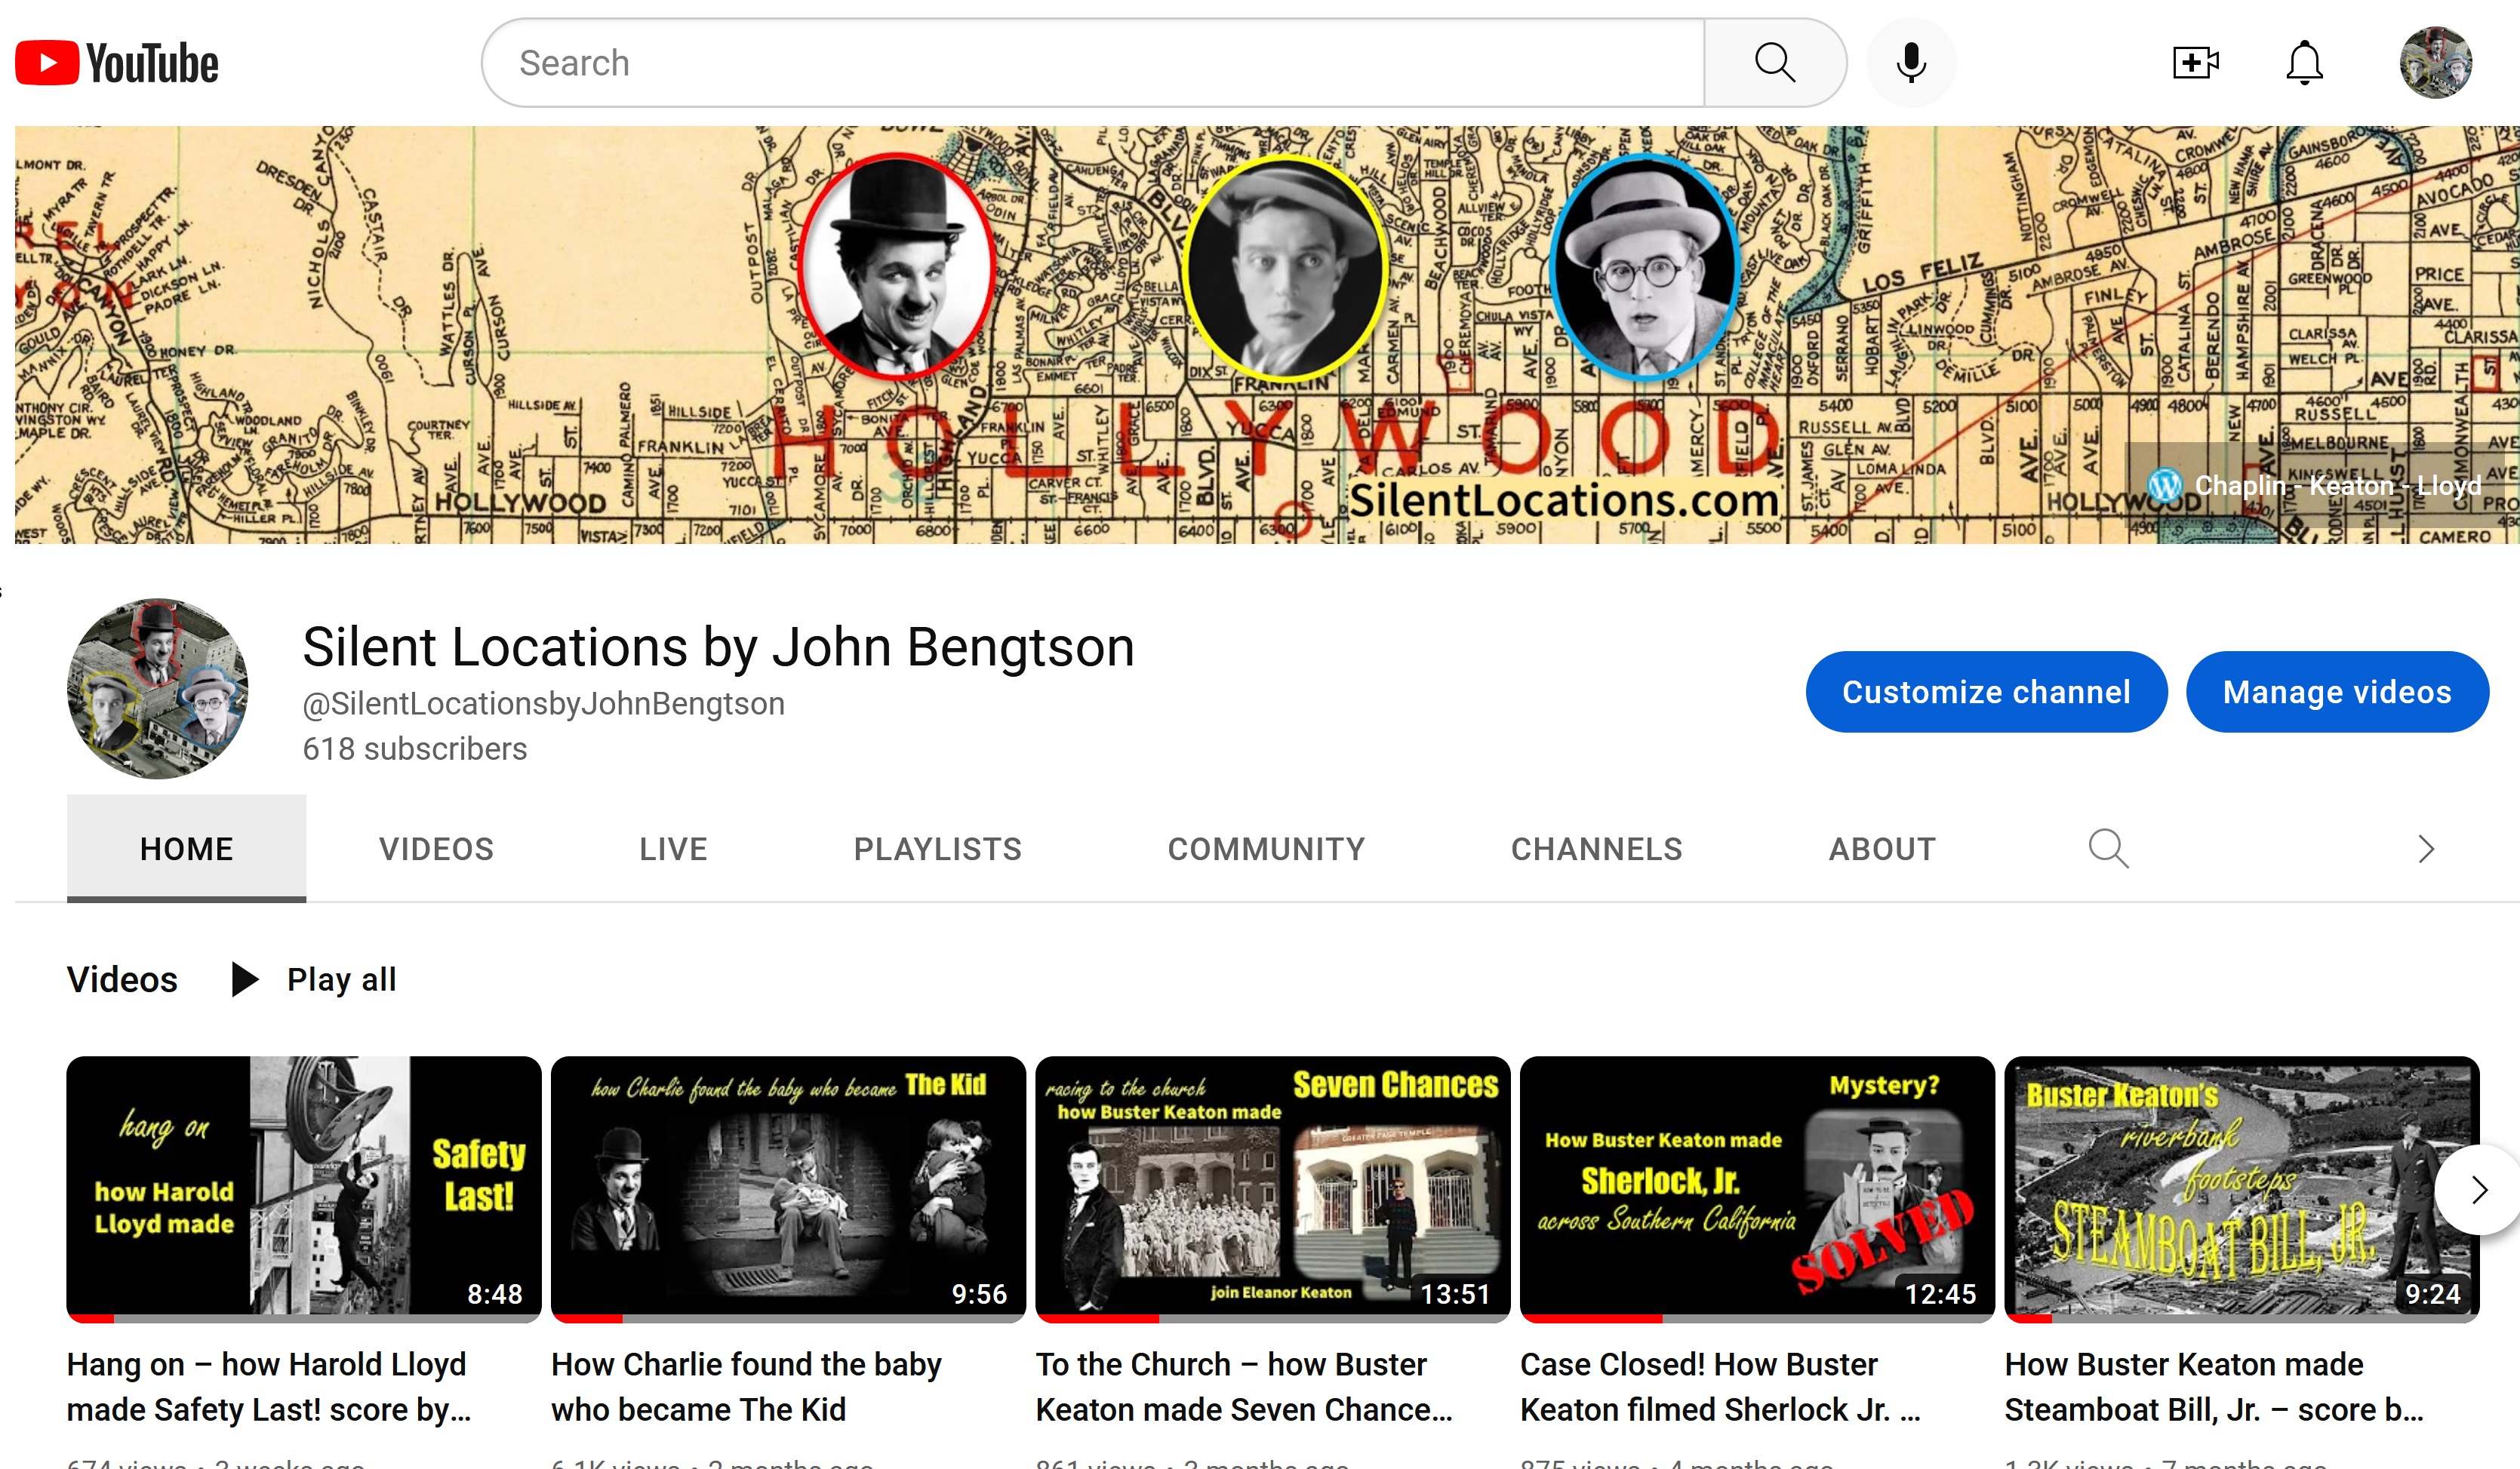Open the PLAYLISTS tab
Viewport: 2520px width, 1469px height.
[x=937, y=849]
